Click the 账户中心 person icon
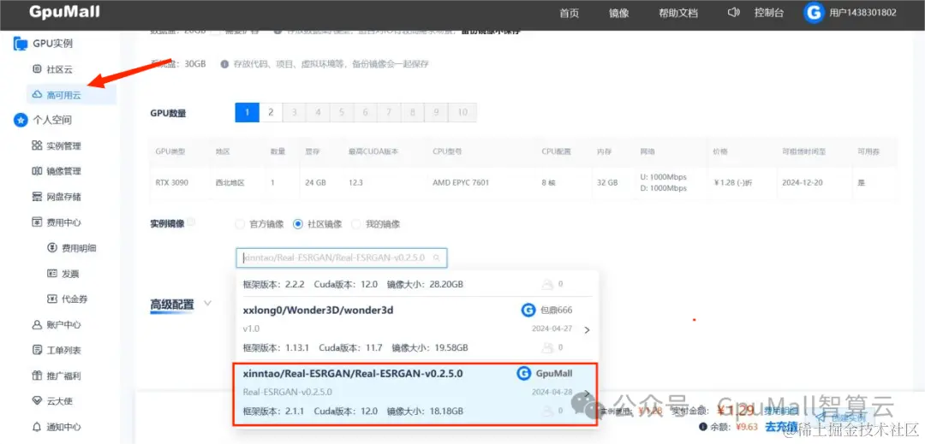 point(37,324)
